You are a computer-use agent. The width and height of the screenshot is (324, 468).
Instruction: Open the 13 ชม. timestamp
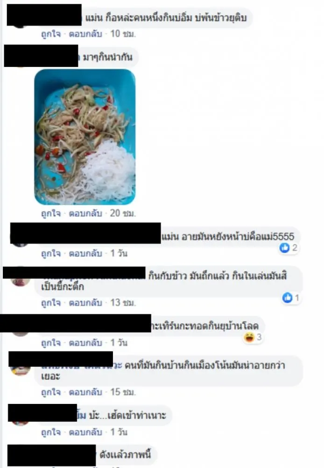(123, 303)
